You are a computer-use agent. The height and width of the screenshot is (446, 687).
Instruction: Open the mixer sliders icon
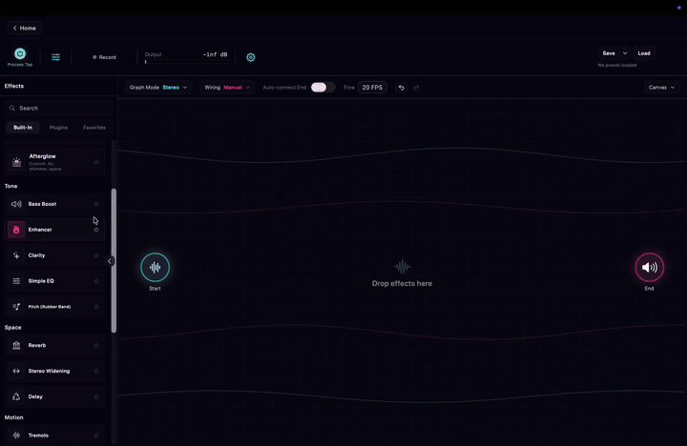(55, 57)
